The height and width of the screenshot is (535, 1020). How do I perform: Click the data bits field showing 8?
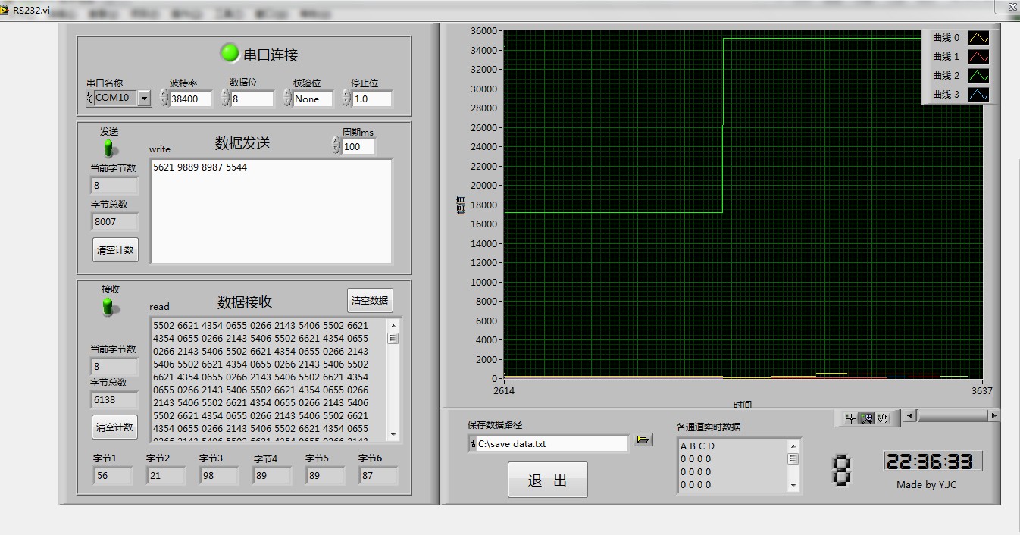(252, 99)
